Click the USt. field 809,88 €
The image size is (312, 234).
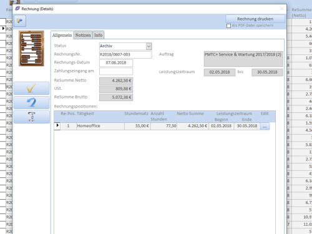coord(116,89)
